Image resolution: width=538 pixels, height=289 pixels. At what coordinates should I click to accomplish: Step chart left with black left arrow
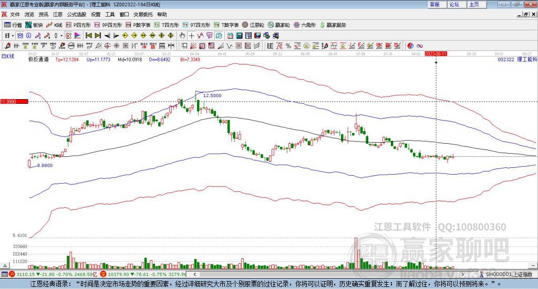(x=107, y=36)
